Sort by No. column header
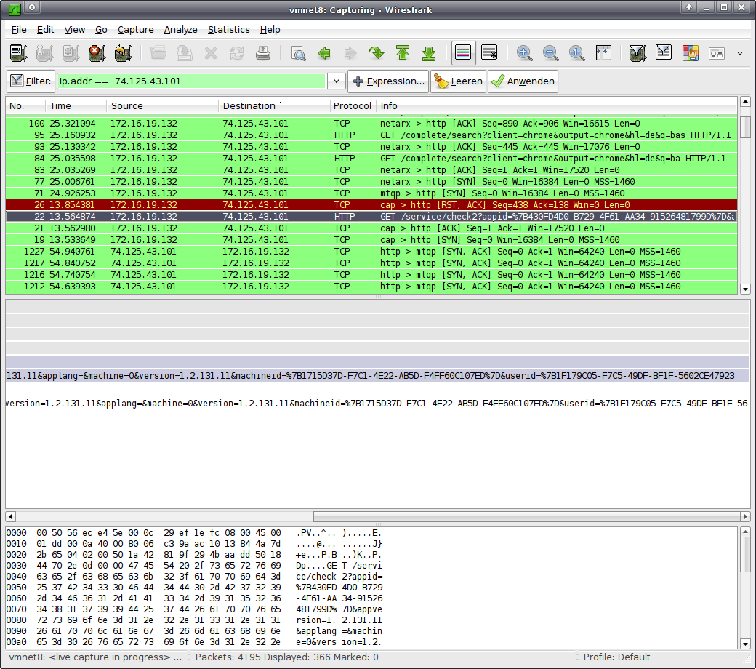Viewport: 756px width, 669px height. [x=25, y=105]
